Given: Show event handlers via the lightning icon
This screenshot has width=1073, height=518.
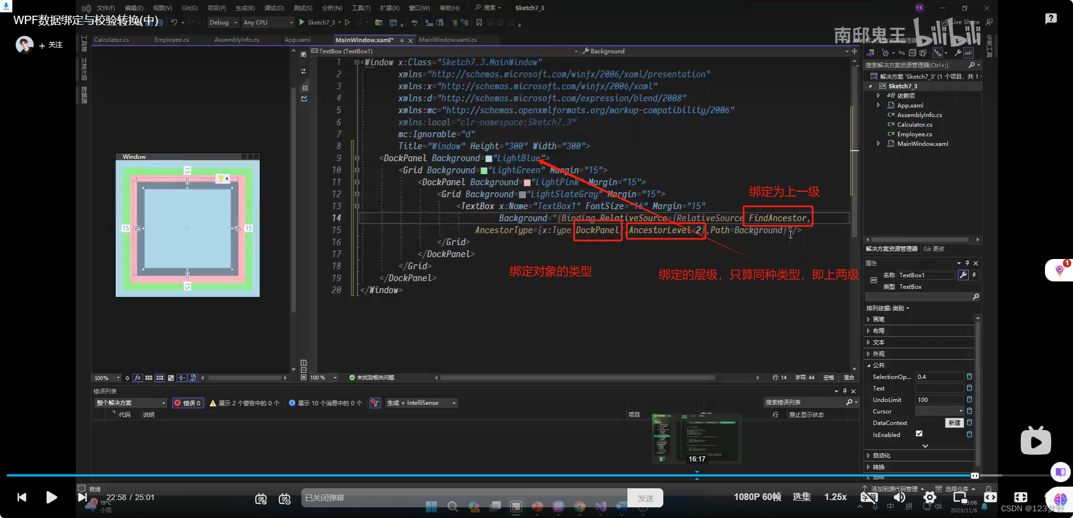Looking at the screenshot, I should coord(974,275).
